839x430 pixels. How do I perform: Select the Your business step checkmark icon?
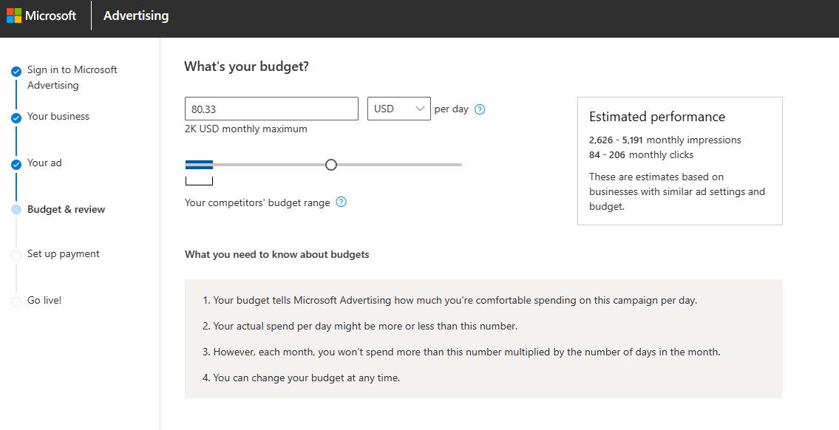tap(16, 118)
